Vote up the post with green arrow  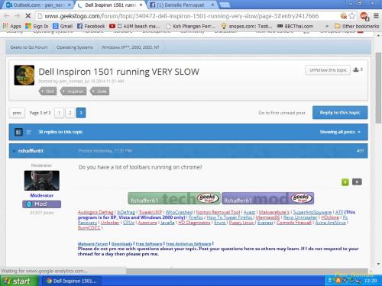tap(345, 182)
